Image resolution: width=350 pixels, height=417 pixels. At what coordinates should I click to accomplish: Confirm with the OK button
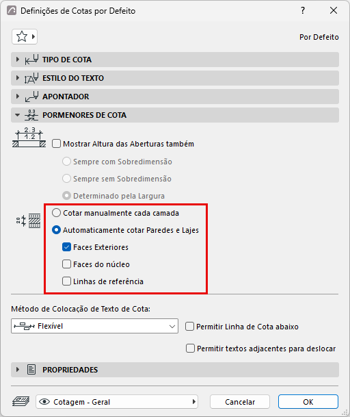pyautogui.click(x=308, y=401)
